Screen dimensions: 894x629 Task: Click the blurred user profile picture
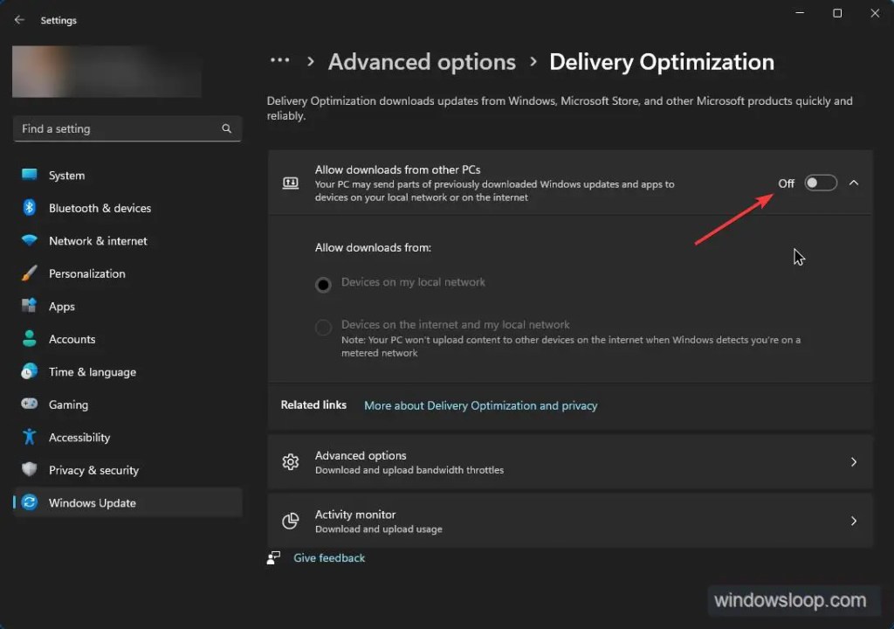coord(107,72)
